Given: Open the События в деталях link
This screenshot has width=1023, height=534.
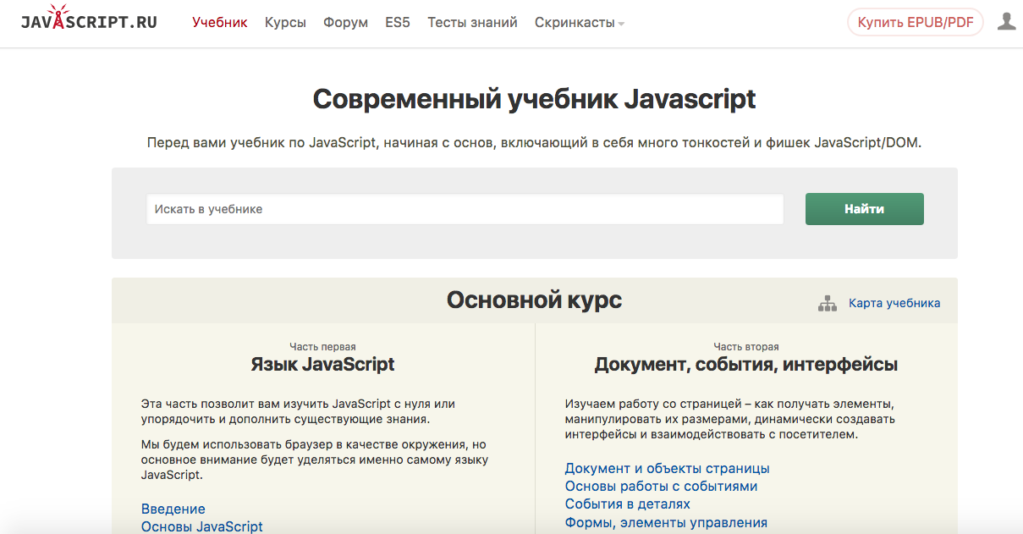Looking at the screenshot, I should point(628,504).
